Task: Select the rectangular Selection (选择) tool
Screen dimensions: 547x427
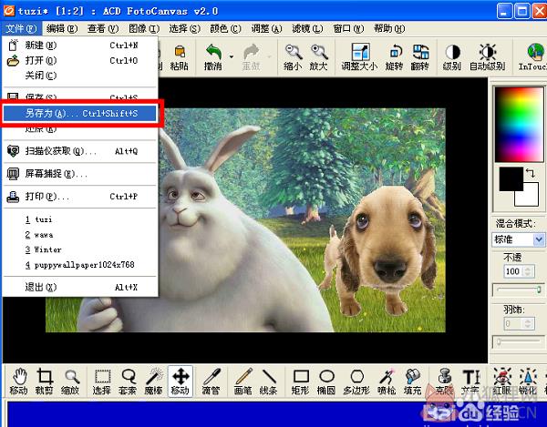Action: click(102, 381)
